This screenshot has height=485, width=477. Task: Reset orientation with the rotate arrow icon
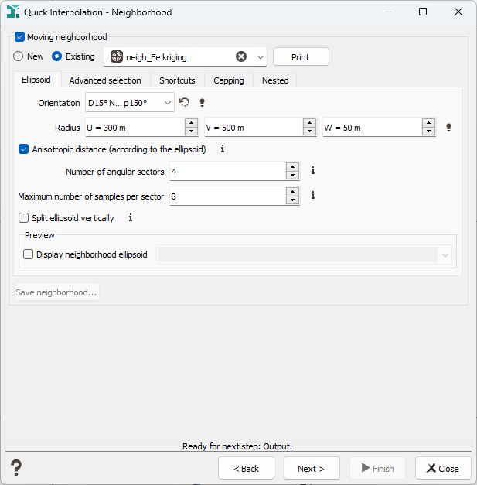point(184,102)
